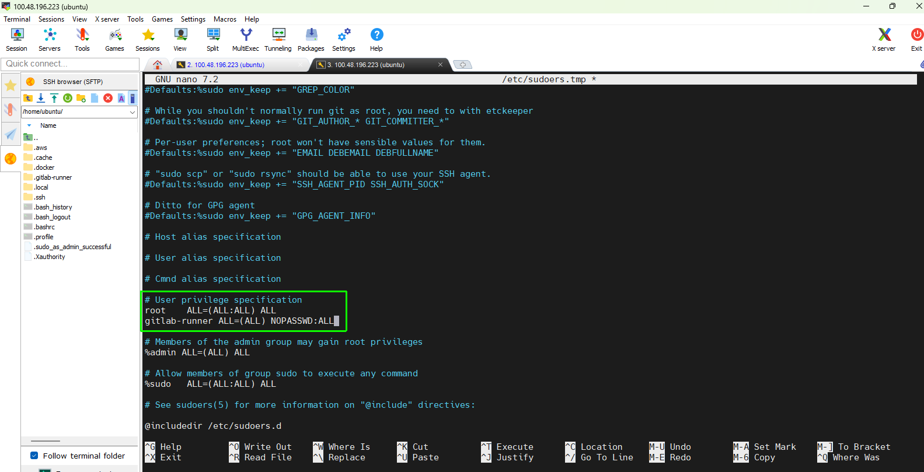Image resolution: width=924 pixels, height=472 pixels.
Task: Create a new file in SFTP browser
Action: (x=95, y=98)
